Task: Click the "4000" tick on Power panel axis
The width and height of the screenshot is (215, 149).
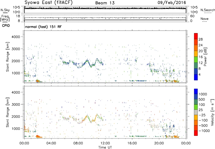Action: point(16,37)
